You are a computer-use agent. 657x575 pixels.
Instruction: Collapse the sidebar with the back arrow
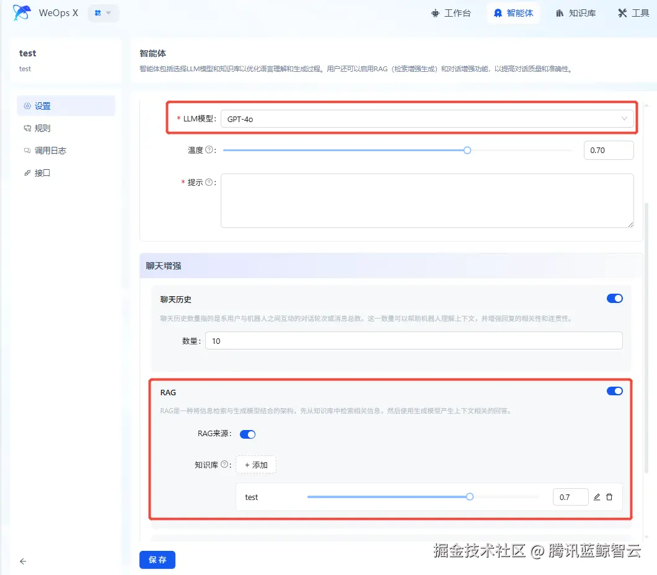pyautogui.click(x=23, y=561)
